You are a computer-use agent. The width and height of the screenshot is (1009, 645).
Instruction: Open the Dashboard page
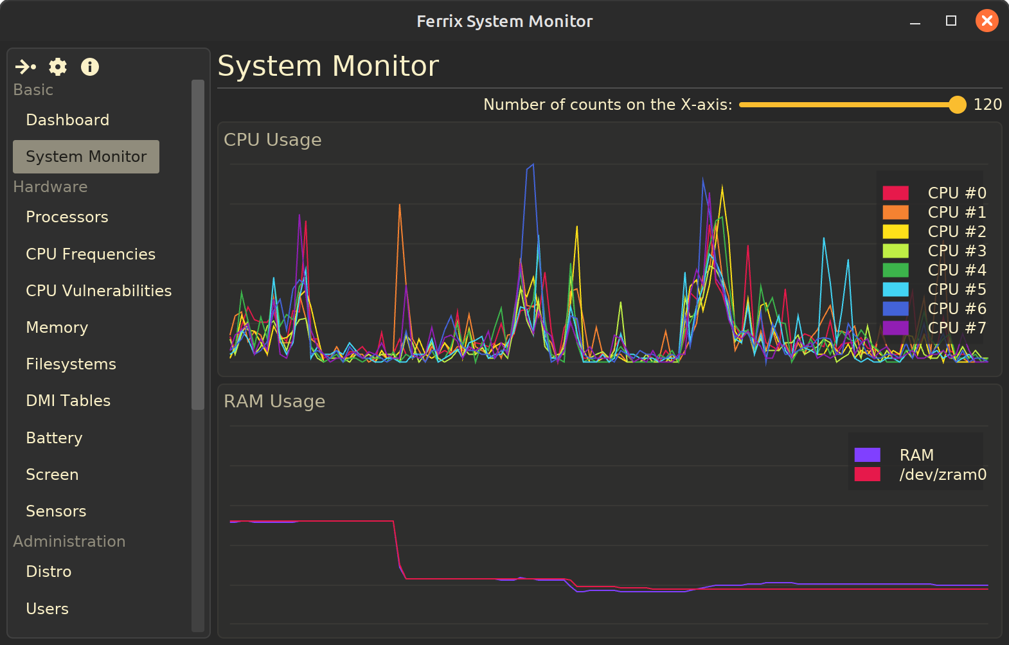67,120
